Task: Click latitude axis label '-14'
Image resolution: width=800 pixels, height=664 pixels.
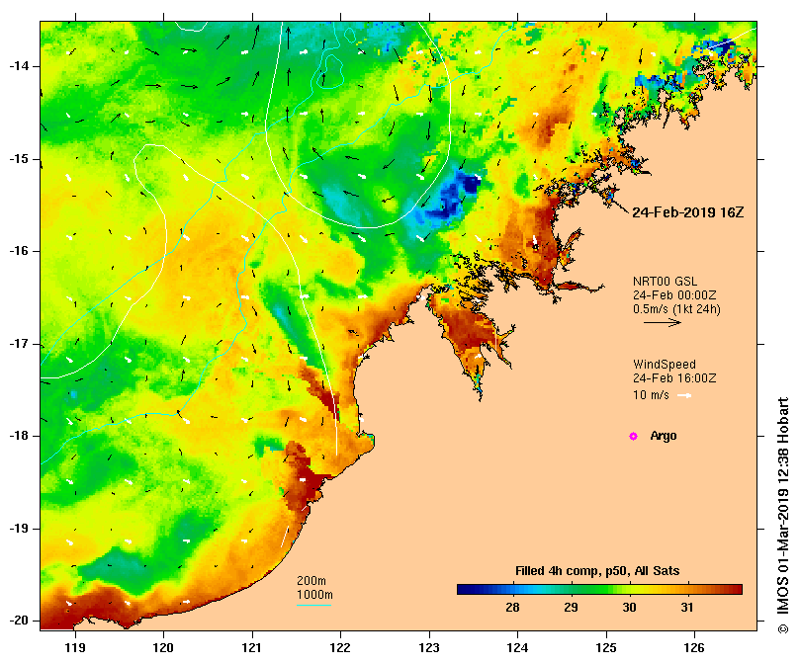Action: [19, 66]
